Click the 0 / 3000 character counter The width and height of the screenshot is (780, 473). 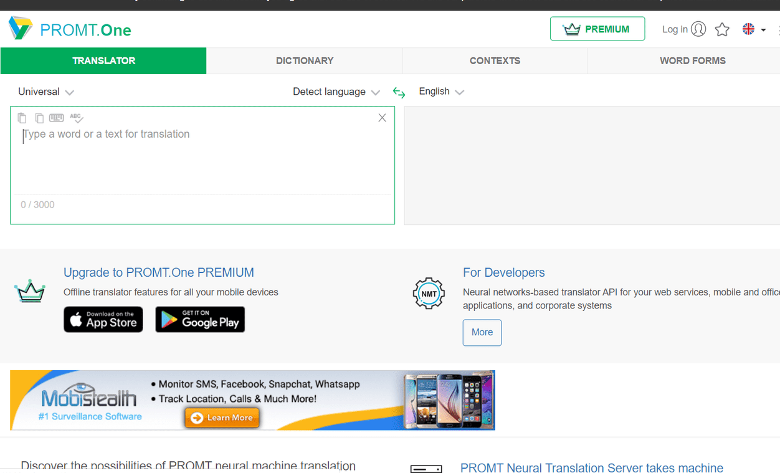point(37,204)
